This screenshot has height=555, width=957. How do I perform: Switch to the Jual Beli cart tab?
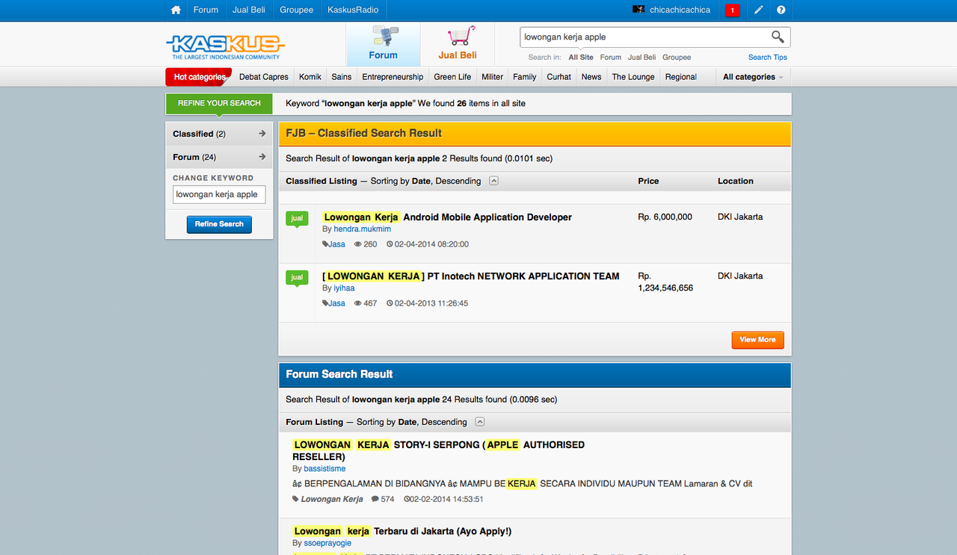pos(458,44)
